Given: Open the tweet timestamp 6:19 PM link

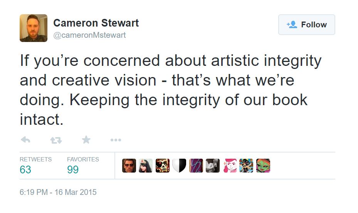Looking at the screenshot, I should pyautogui.click(x=58, y=192).
